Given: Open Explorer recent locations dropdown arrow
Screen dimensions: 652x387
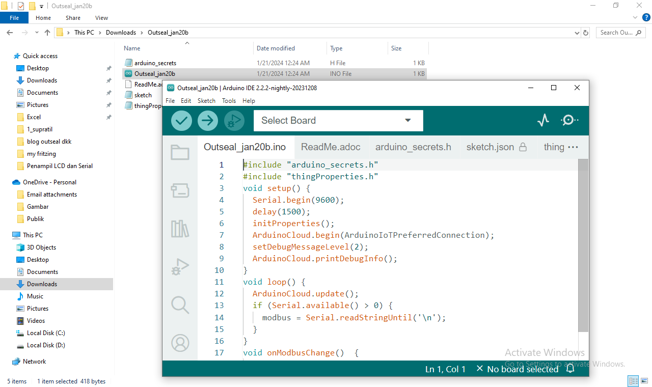Looking at the screenshot, I should pos(37,33).
